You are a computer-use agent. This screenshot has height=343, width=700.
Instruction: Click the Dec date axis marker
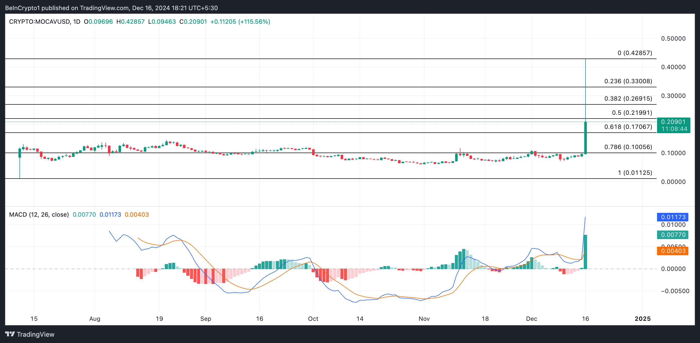(531, 319)
